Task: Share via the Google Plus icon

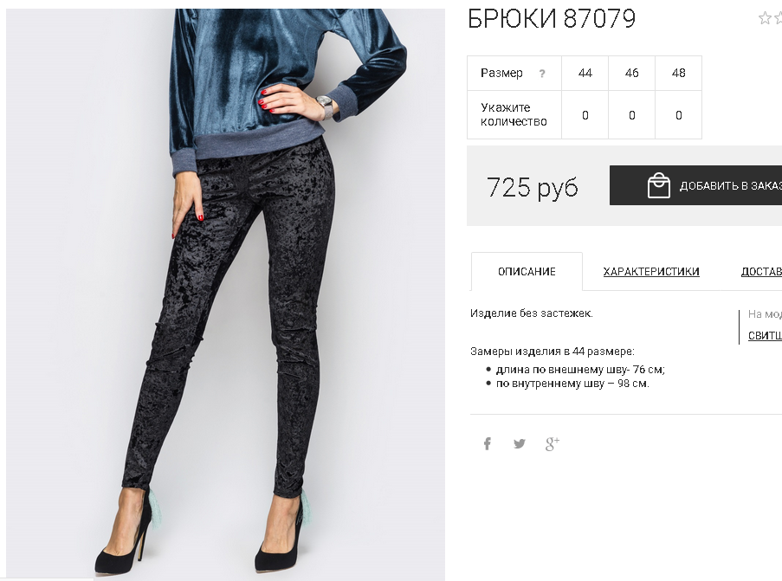Action: tap(553, 443)
